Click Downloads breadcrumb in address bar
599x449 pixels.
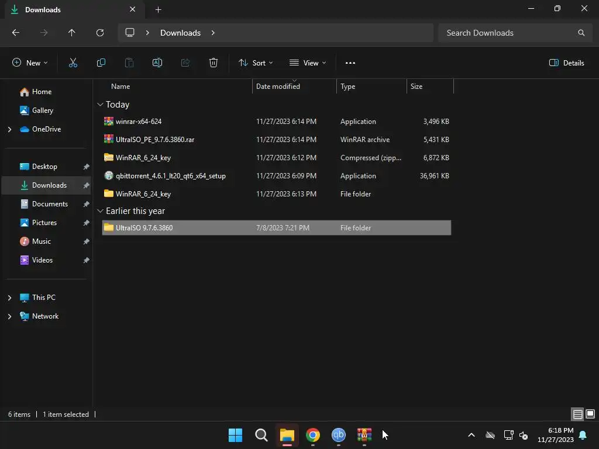(180, 33)
